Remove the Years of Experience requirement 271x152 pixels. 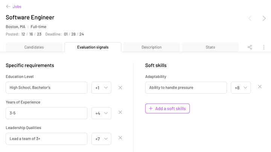tap(120, 112)
